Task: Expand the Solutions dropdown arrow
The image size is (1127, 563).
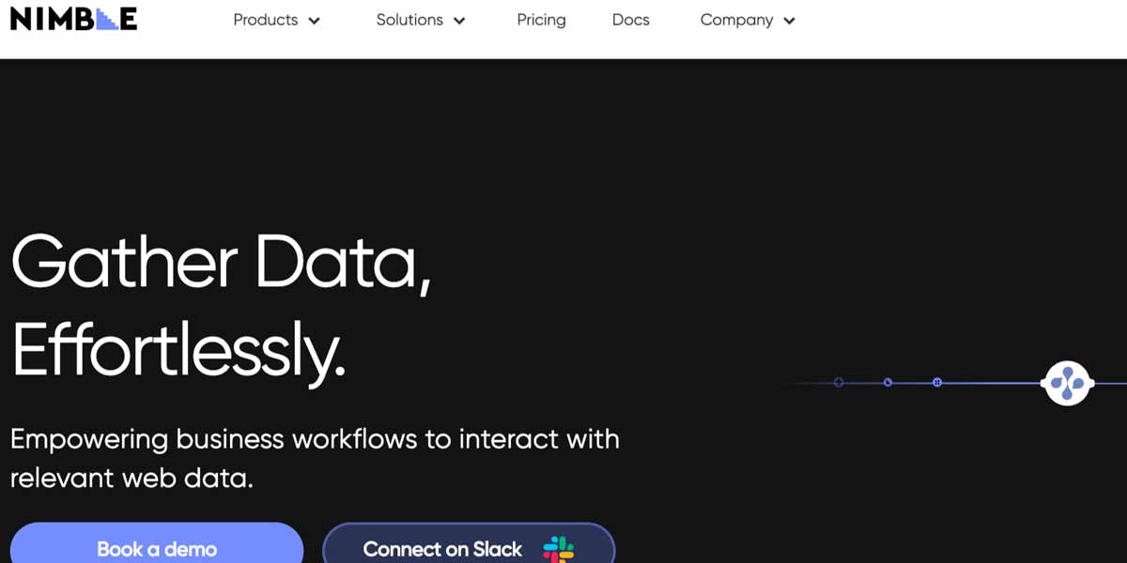Action: tap(459, 21)
